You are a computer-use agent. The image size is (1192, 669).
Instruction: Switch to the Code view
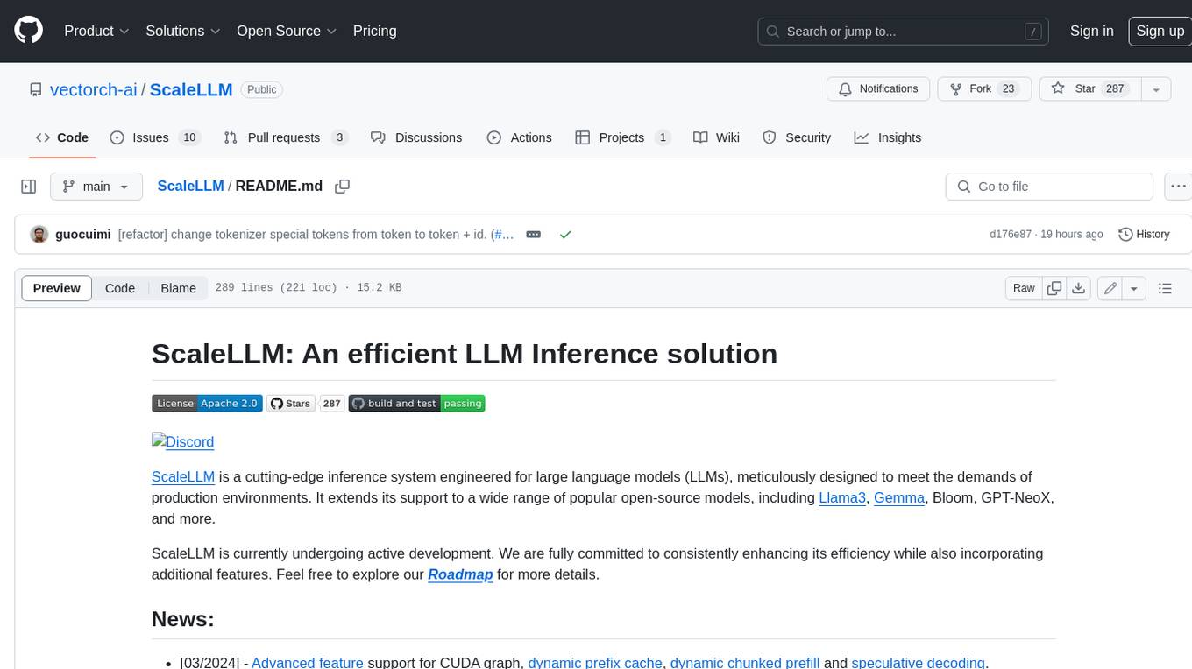[x=120, y=288]
